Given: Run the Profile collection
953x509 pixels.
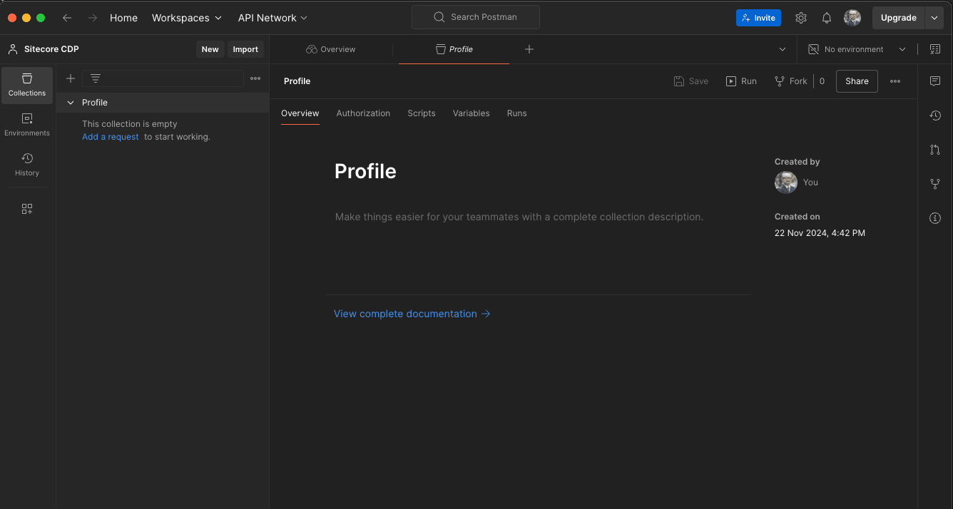Looking at the screenshot, I should (x=741, y=81).
